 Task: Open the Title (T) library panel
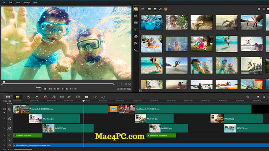[136, 30]
